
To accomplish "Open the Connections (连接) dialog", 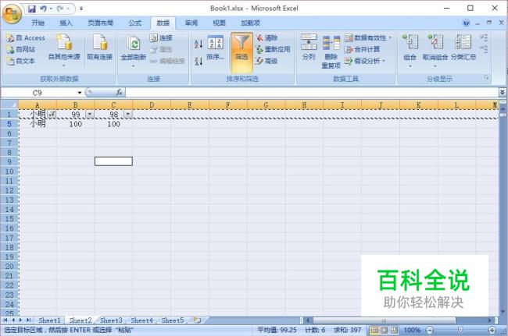I will click(x=161, y=37).
